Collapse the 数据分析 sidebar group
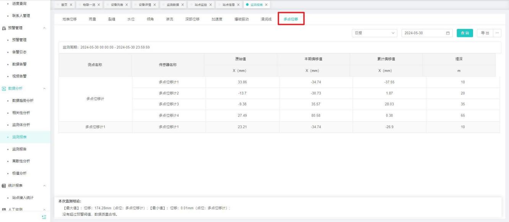The height and width of the screenshot is (222, 509). pyautogui.click(x=45, y=88)
